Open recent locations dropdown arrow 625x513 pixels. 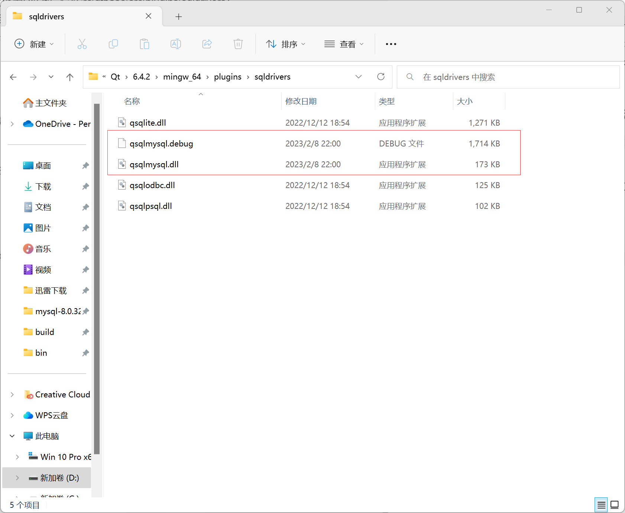(51, 77)
